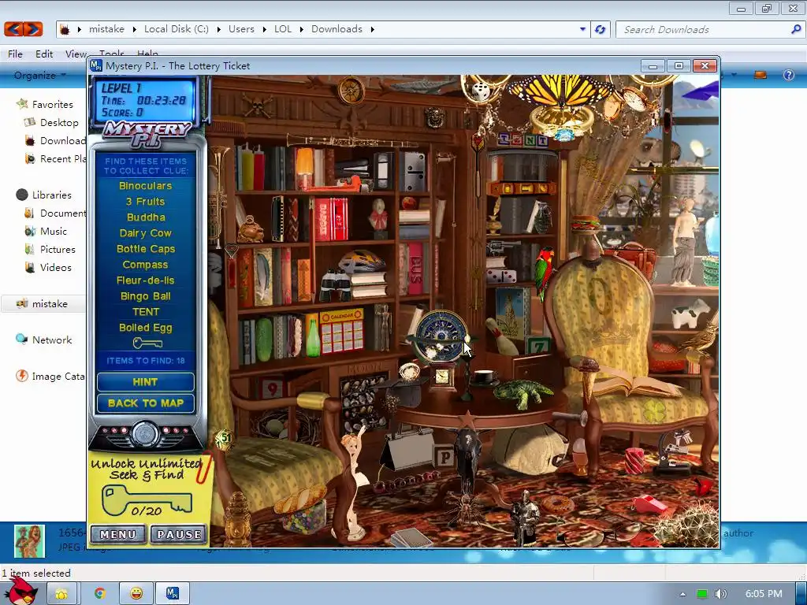Viewport: 807px width, 605px height.
Task: Expand the arrow after mistake in path
Action: (x=134, y=29)
